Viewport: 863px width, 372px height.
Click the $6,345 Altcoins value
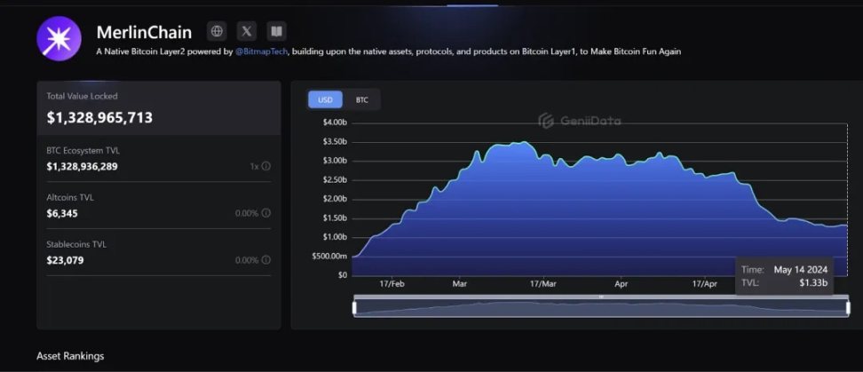click(x=62, y=213)
